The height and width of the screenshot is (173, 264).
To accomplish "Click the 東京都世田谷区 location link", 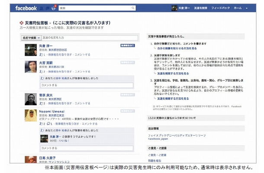I will click(x=58, y=50).
